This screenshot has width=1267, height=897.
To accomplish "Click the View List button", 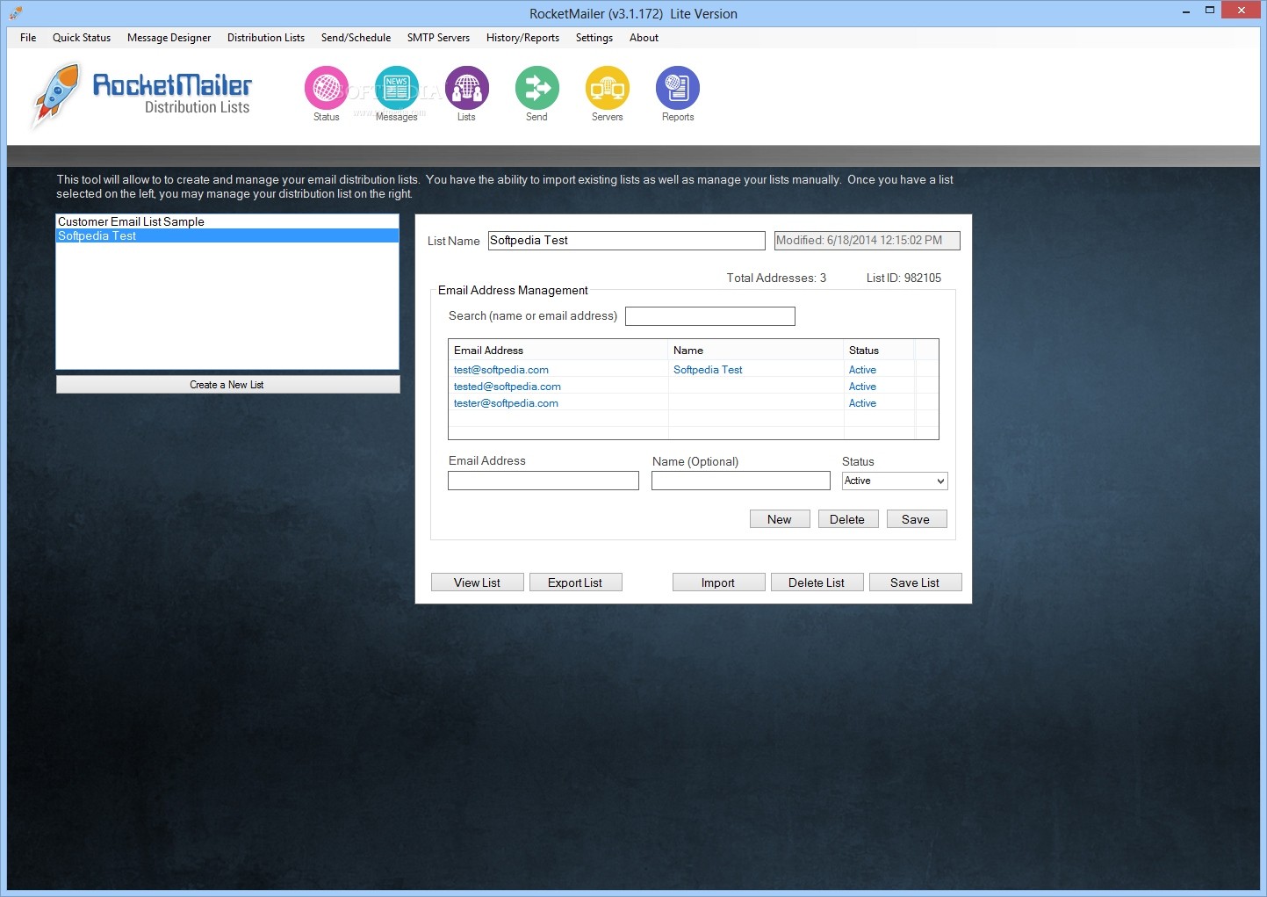I will [x=477, y=582].
